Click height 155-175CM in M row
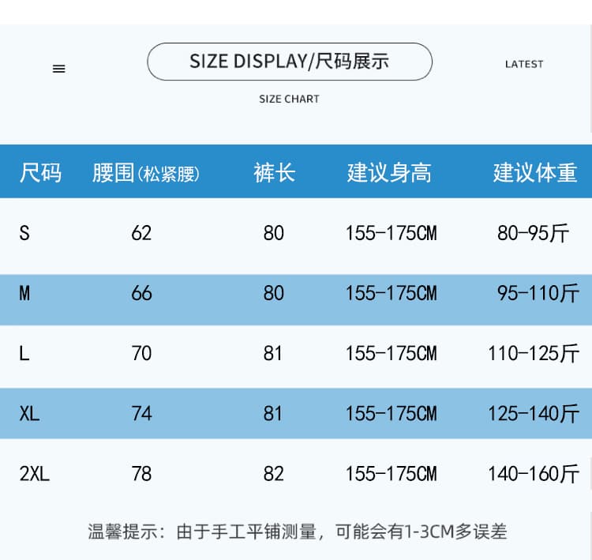592x560 pixels. (392, 293)
